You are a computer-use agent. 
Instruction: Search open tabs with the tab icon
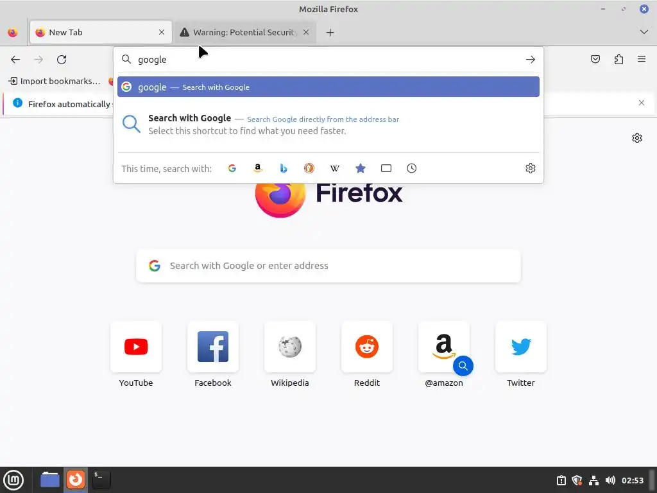coord(386,168)
